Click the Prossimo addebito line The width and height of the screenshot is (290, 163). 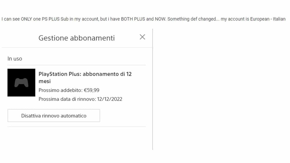point(69,90)
